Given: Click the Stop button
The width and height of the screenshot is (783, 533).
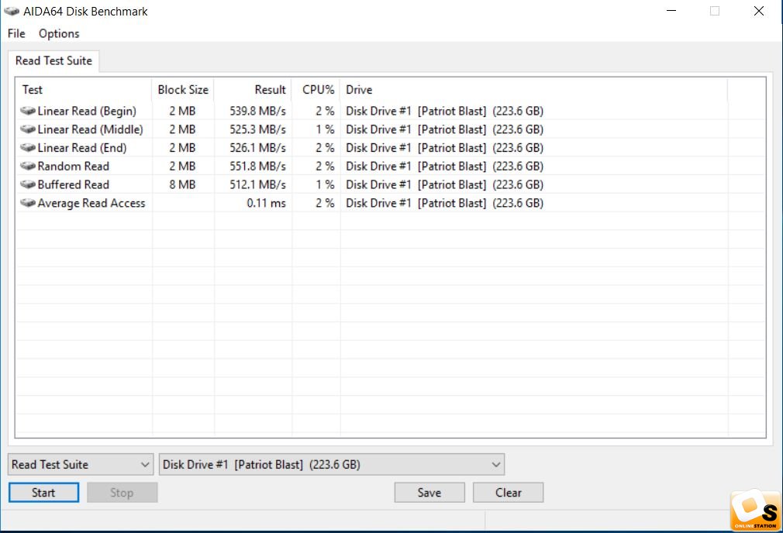Looking at the screenshot, I should coord(122,493).
